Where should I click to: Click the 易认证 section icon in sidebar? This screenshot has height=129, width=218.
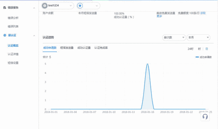(x=5, y=35)
